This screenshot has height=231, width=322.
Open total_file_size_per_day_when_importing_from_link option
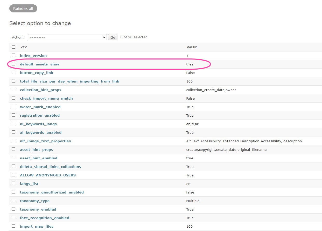click(x=69, y=81)
